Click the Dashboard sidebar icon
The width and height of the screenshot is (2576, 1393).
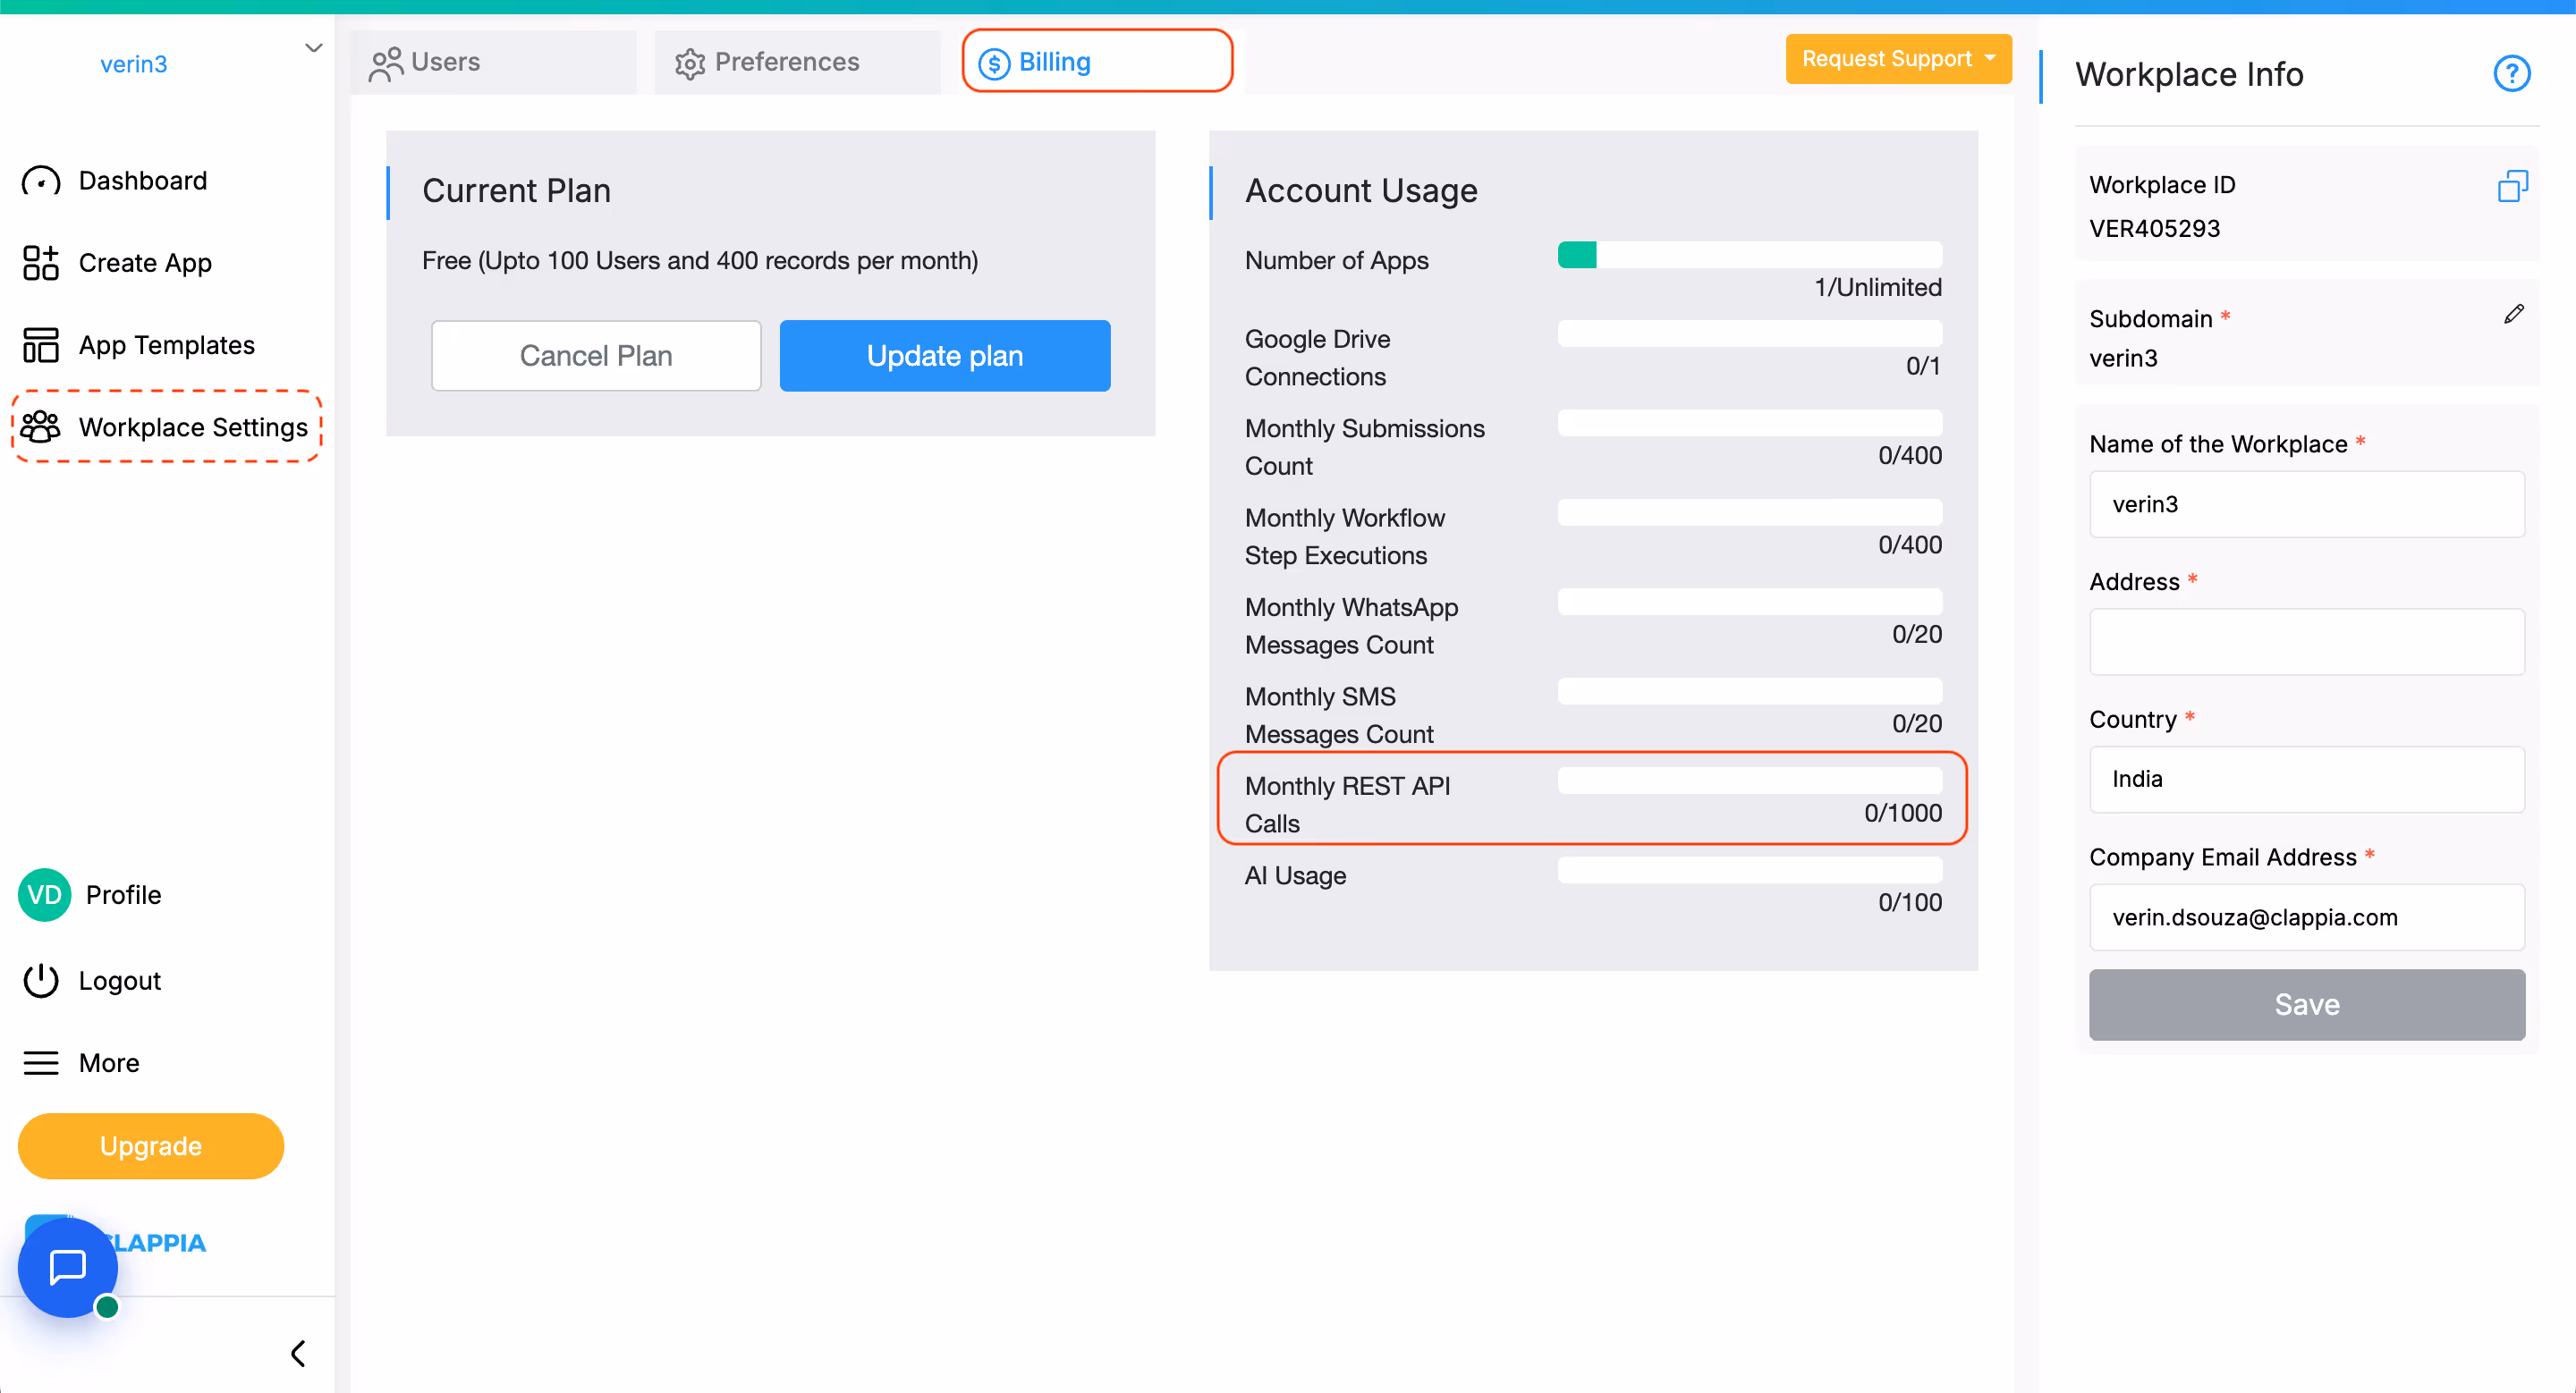point(41,181)
